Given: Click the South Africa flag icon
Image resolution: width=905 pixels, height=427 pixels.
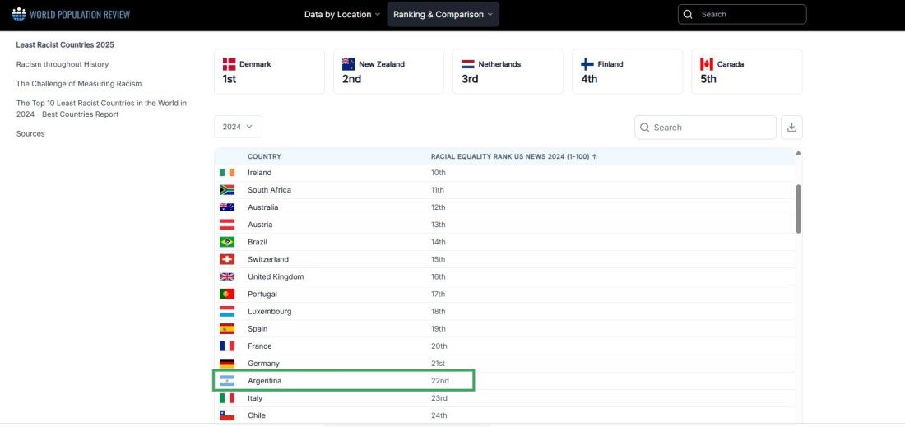Looking at the screenshot, I should coord(227,190).
